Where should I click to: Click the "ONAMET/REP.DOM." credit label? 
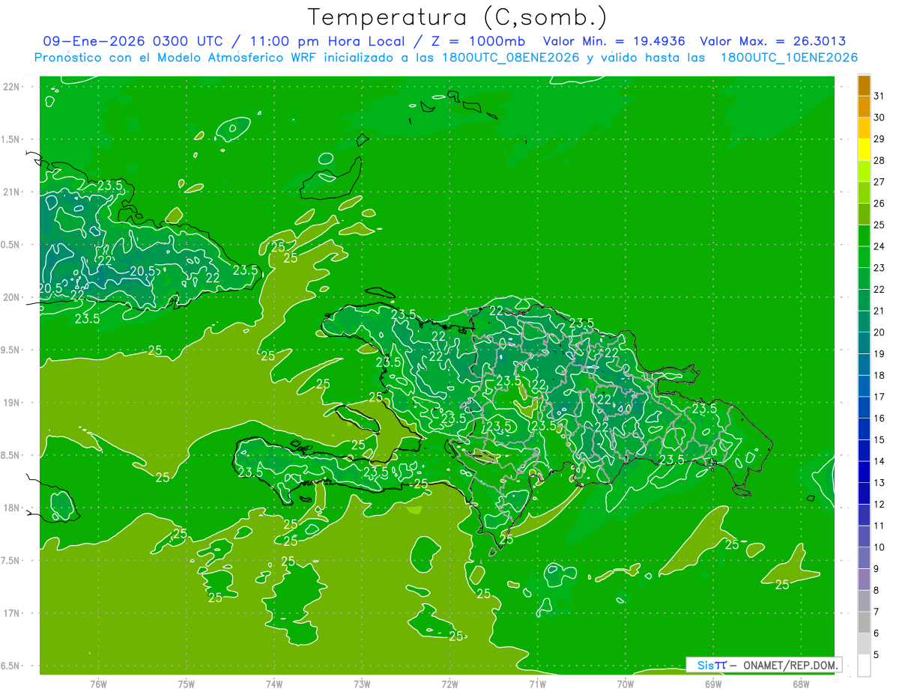pos(790,665)
